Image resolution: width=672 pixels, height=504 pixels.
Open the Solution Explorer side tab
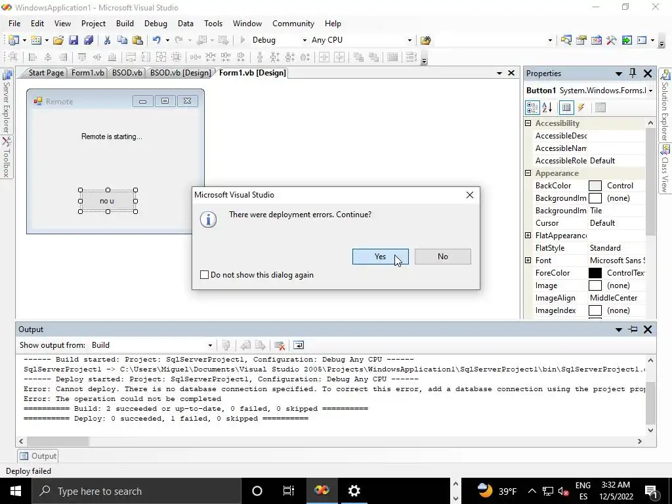click(x=665, y=107)
